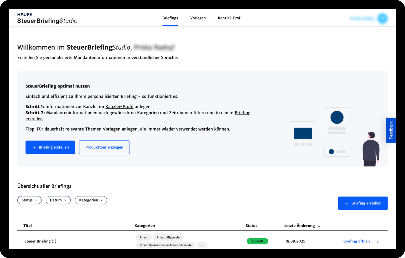
Task: Follow the Kanzlei-Profil link in Schritt 1
Action: click(120, 107)
